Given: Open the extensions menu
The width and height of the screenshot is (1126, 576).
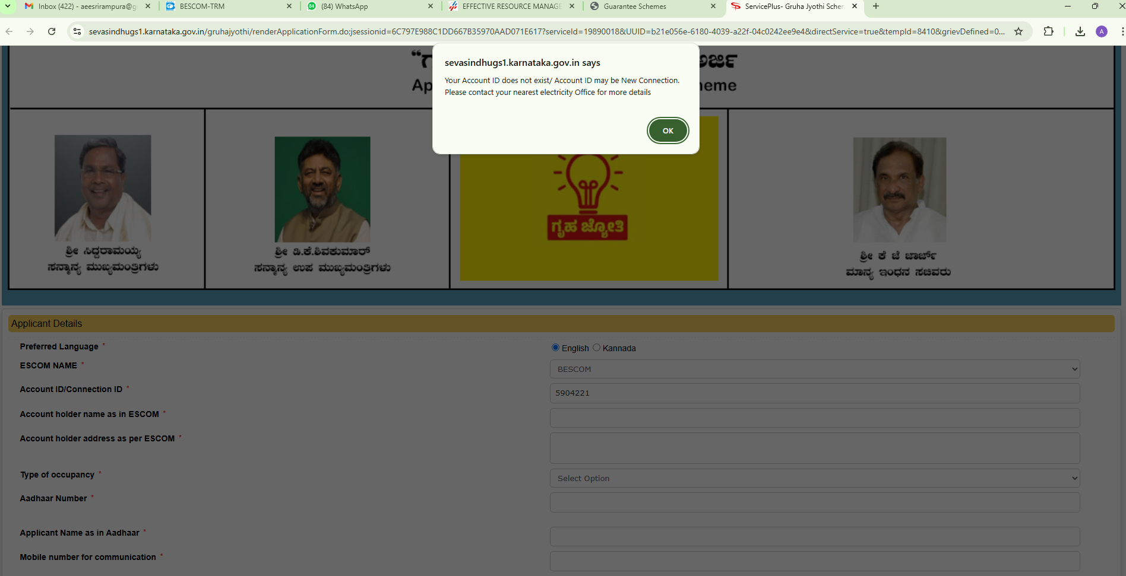Looking at the screenshot, I should (x=1049, y=31).
